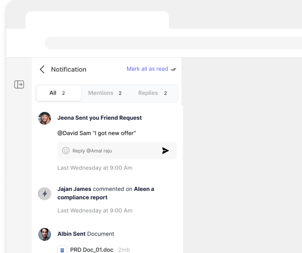This screenshot has width=302, height=253.
Task: Go back using the arrow beside Notification
Action: [42, 69]
